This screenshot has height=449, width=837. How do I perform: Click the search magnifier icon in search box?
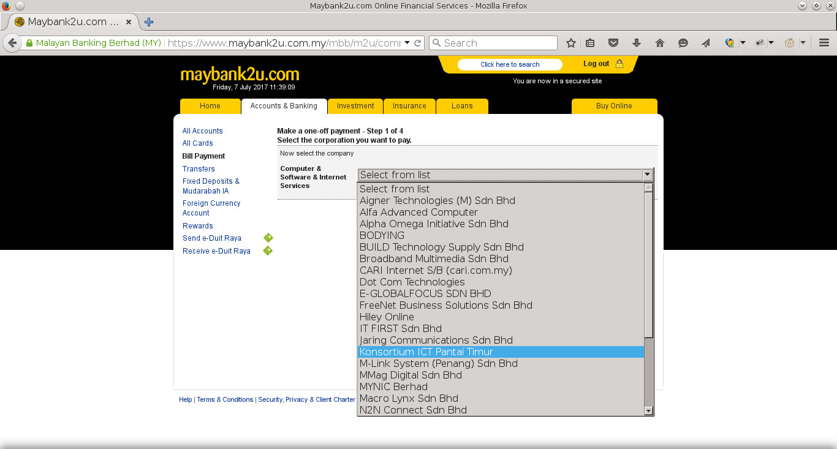tap(436, 43)
